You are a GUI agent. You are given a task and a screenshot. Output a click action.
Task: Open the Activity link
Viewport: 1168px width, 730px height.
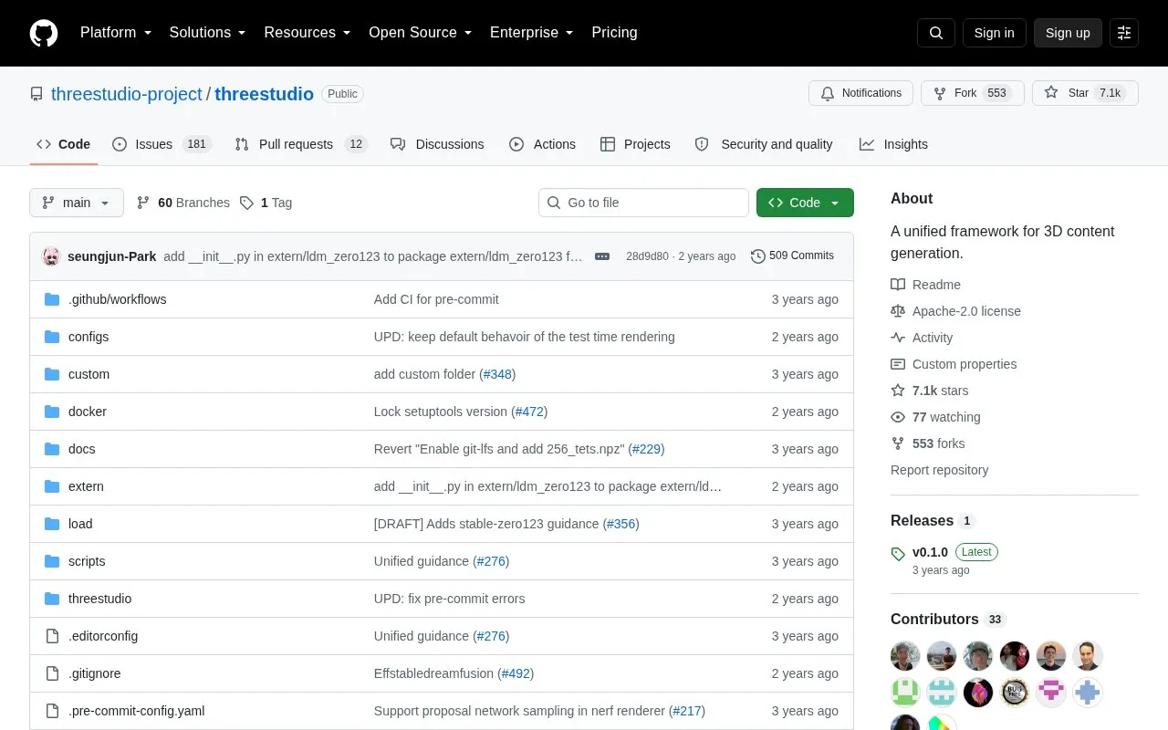(922, 338)
